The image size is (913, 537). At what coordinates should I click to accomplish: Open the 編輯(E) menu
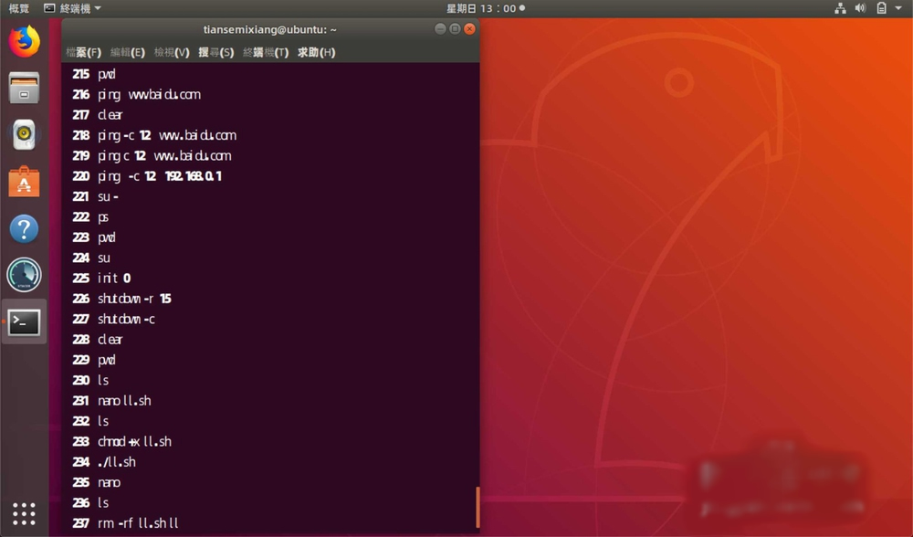pyautogui.click(x=127, y=52)
